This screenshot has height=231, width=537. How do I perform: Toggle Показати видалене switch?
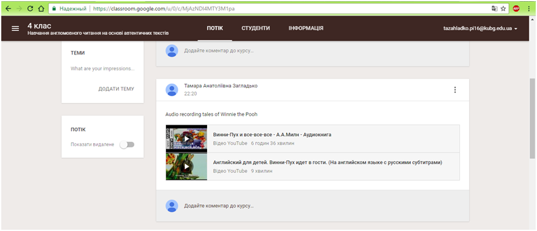pyautogui.click(x=127, y=145)
